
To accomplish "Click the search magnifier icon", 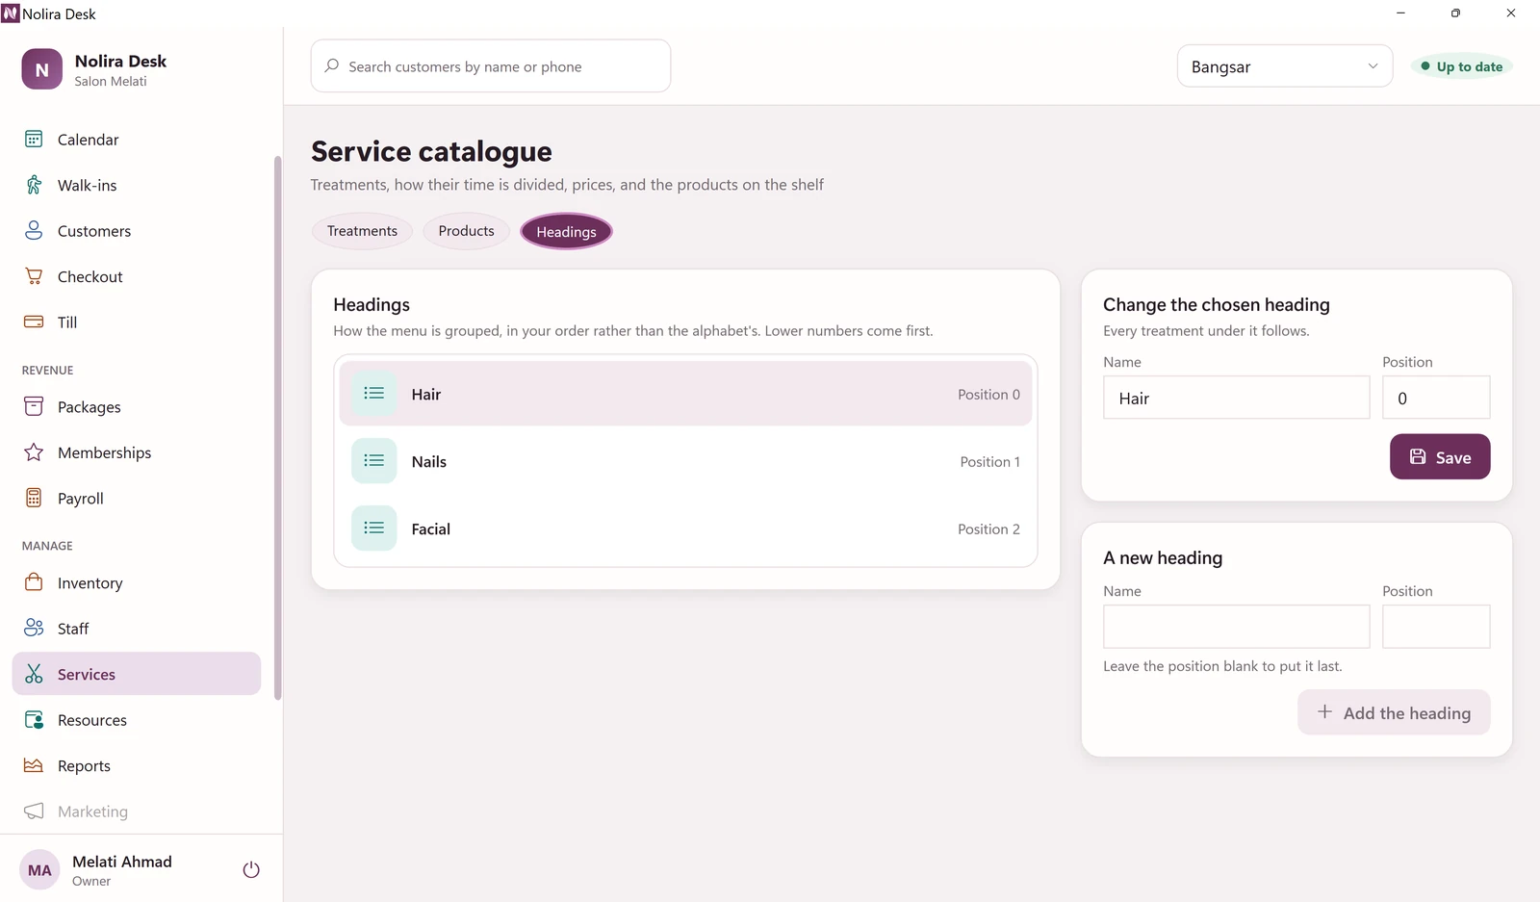I will point(332,65).
